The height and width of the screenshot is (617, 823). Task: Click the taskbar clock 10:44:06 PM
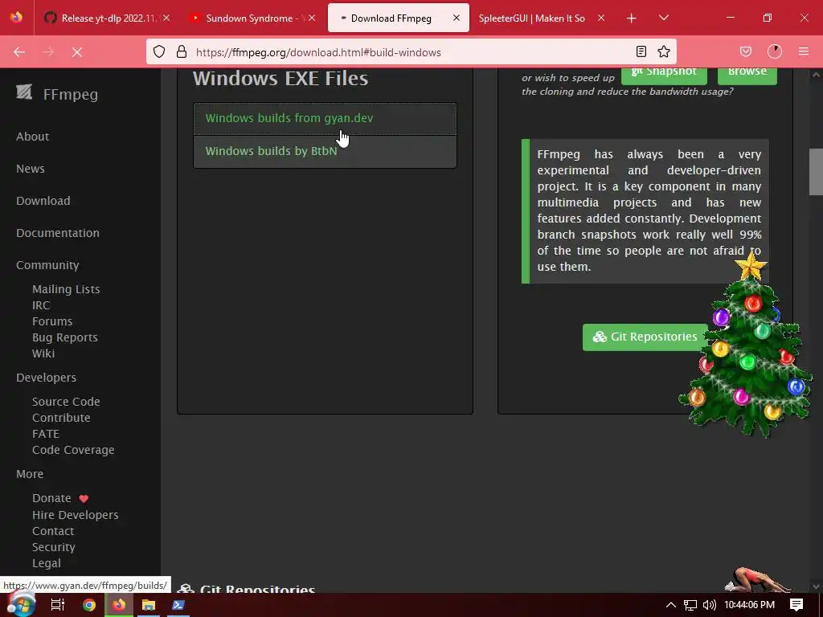pyautogui.click(x=749, y=605)
